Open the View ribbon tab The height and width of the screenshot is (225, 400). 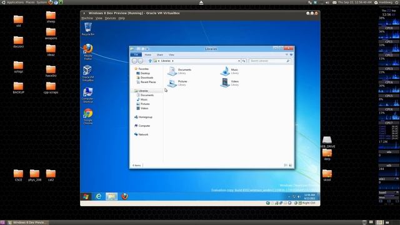(171, 55)
